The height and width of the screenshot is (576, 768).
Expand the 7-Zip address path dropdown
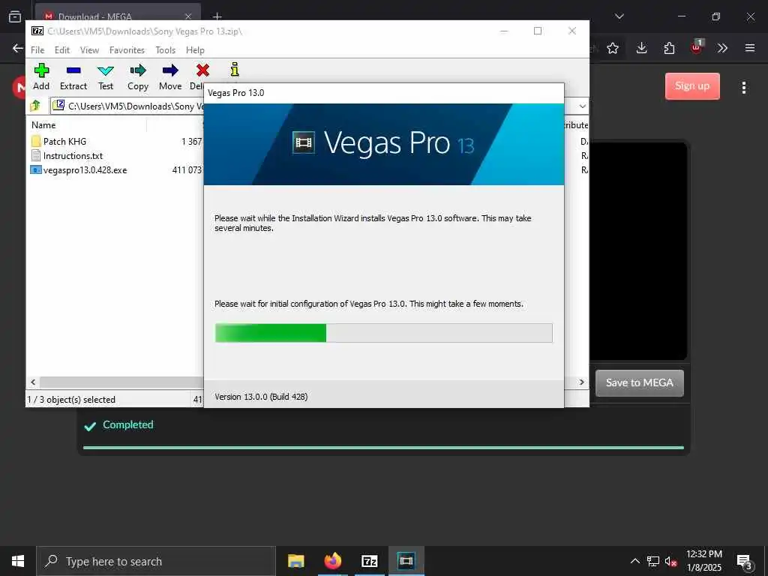click(582, 106)
